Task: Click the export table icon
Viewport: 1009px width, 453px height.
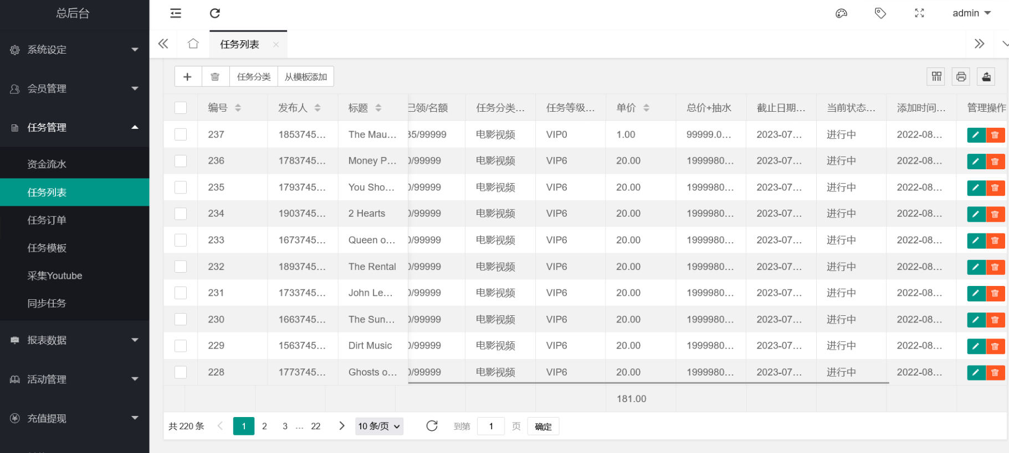Action: (986, 76)
